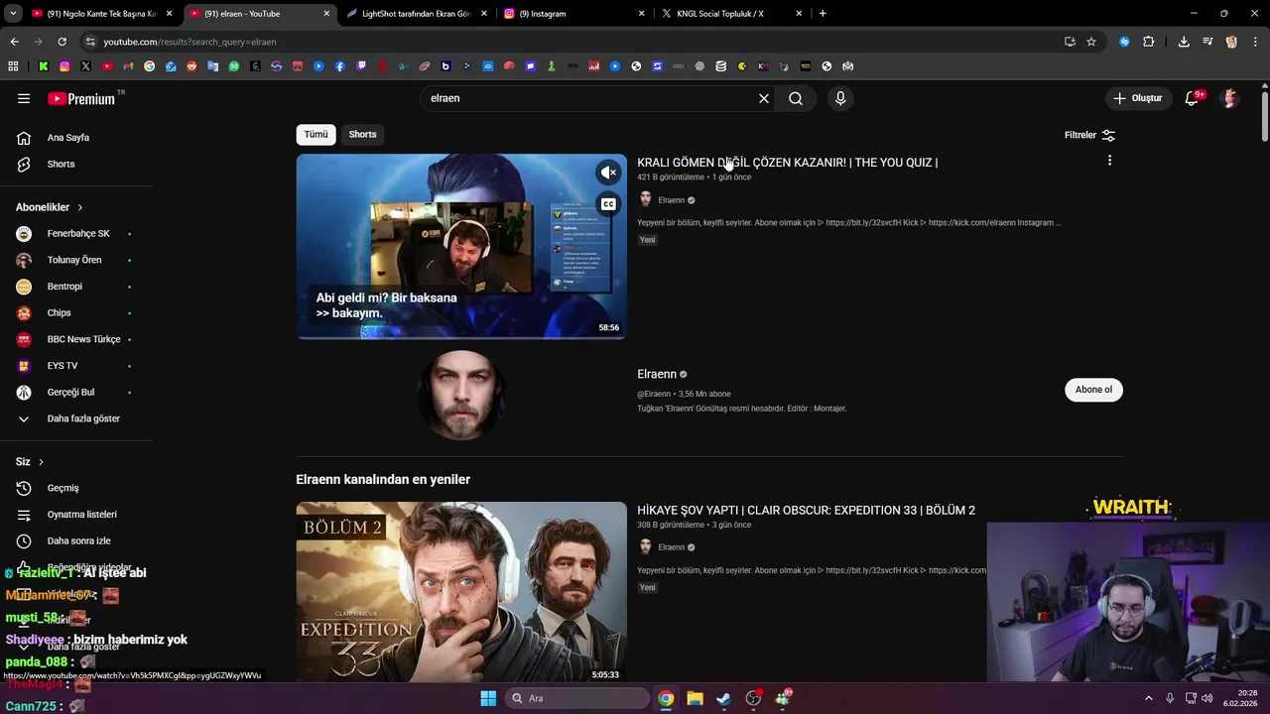
Task: Go back with the browser back arrow
Action: tap(14, 42)
